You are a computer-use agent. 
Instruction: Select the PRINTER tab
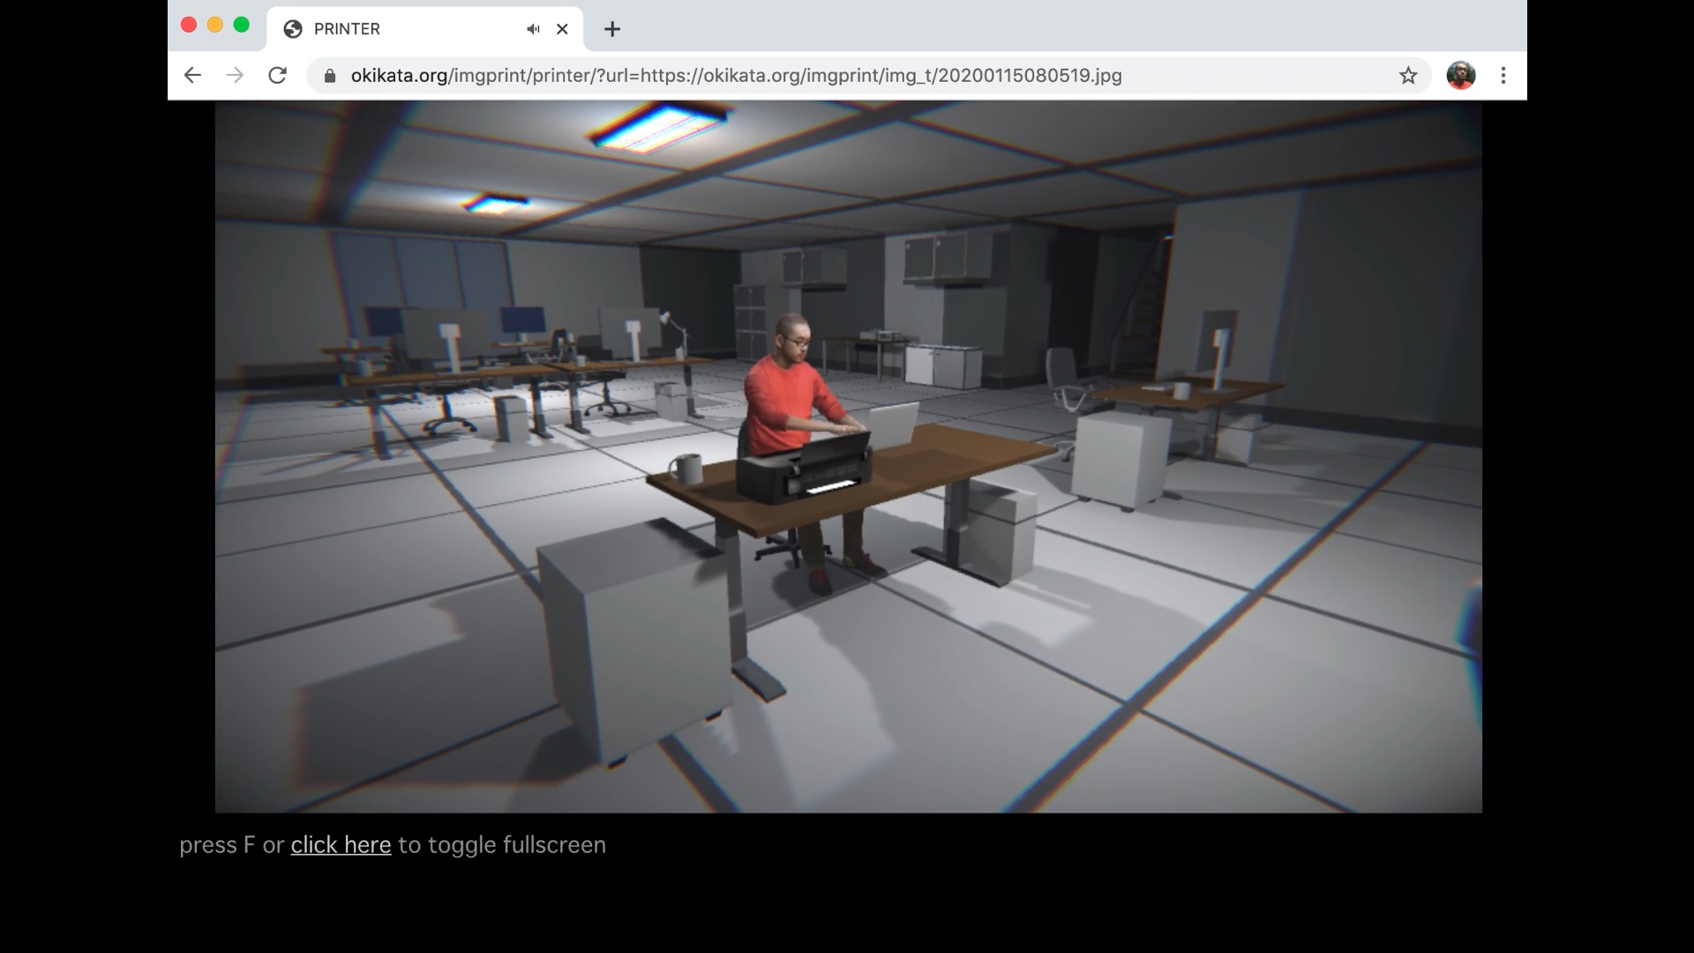(406, 29)
